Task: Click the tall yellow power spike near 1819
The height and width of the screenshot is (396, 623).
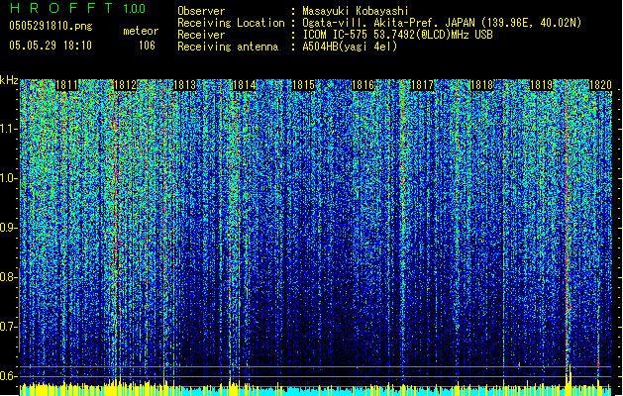Action: pos(569,380)
